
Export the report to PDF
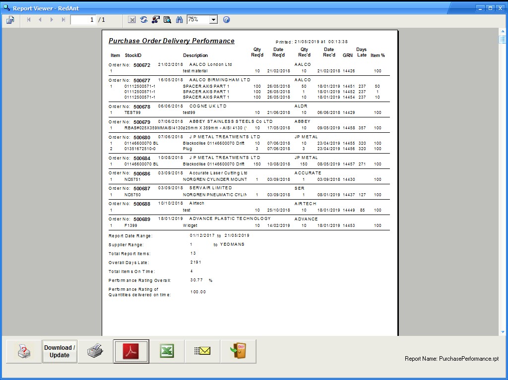pos(131,351)
